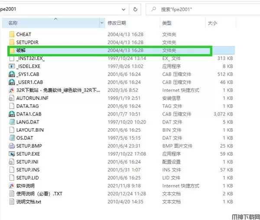Image resolution: width=260 pixels, height=220 pixels.
Task: Click the type label 配置设置
Action: click(171, 162)
